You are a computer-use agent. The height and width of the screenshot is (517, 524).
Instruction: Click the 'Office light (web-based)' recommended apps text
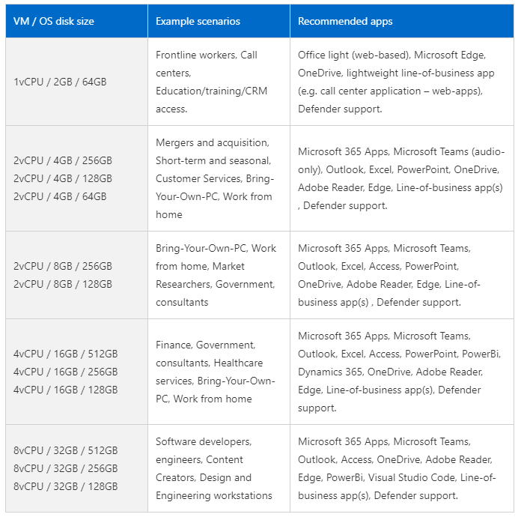pyautogui.click(x=353, y=55)
